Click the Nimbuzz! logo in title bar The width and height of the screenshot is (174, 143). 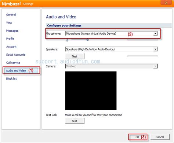[11, 4]
